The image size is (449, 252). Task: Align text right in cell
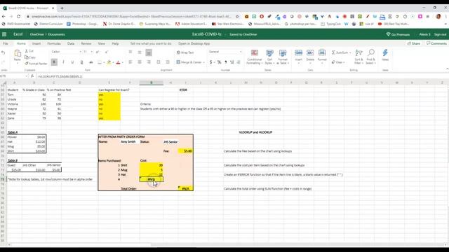click(x=149, y=62)
